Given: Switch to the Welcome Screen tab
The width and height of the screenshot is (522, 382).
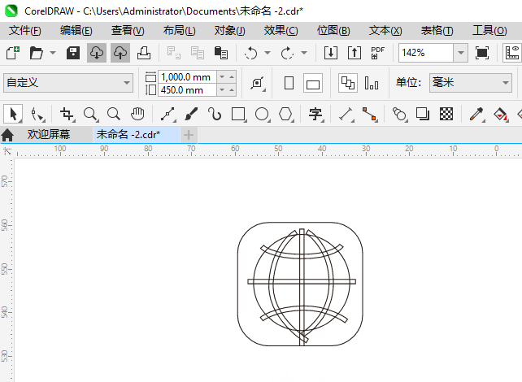Looking at the screenshot, I should tap(49, 134).
